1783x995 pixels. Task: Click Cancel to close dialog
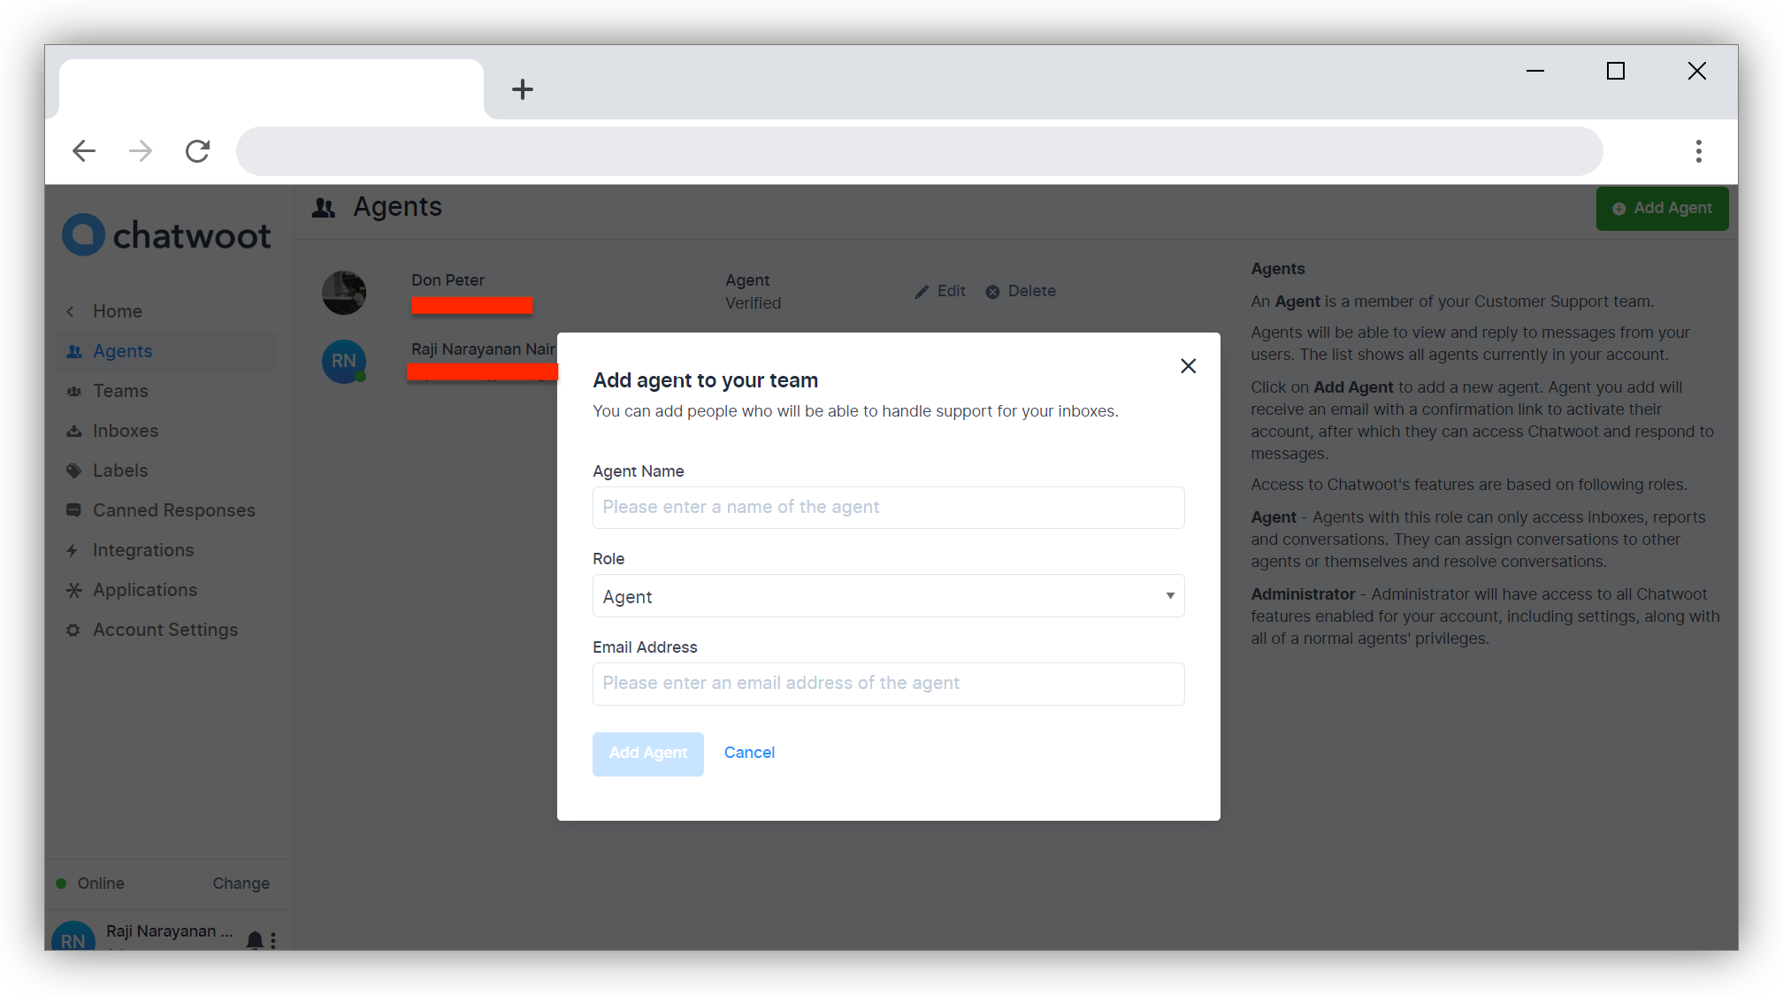tap(749, 753)
